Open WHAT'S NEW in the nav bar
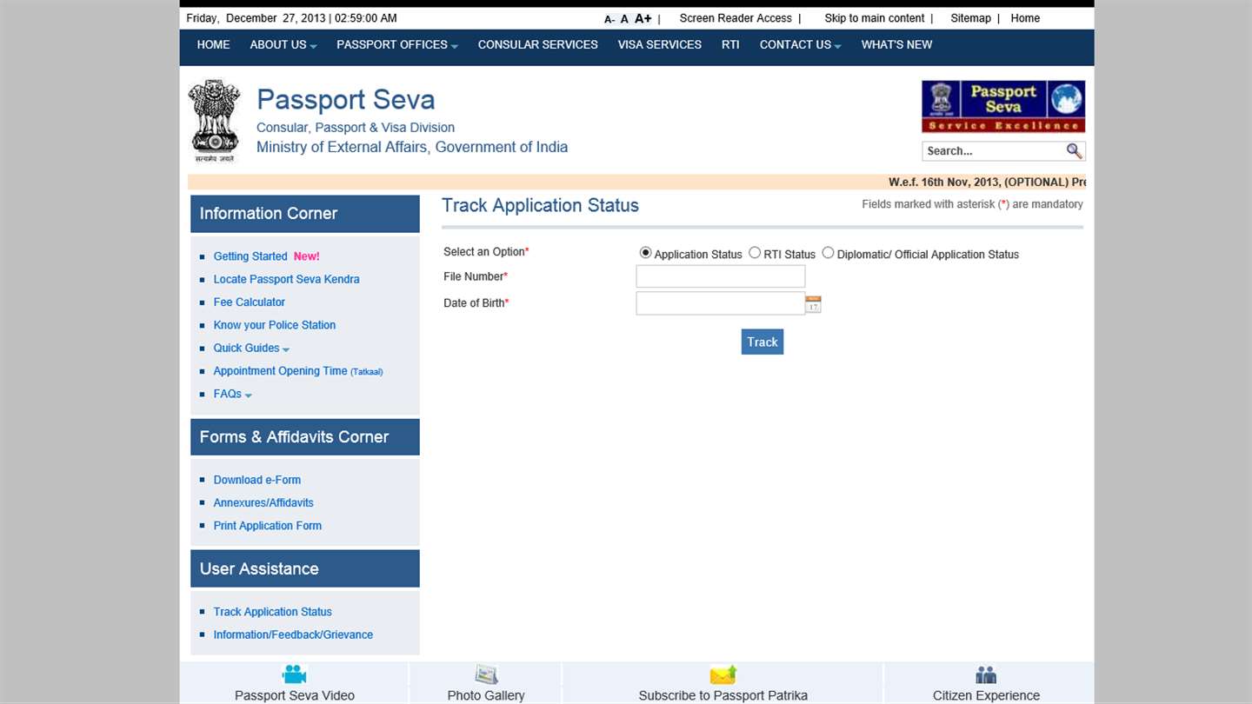This screenshot has width=1252, height=704. (x=896, y=45)
